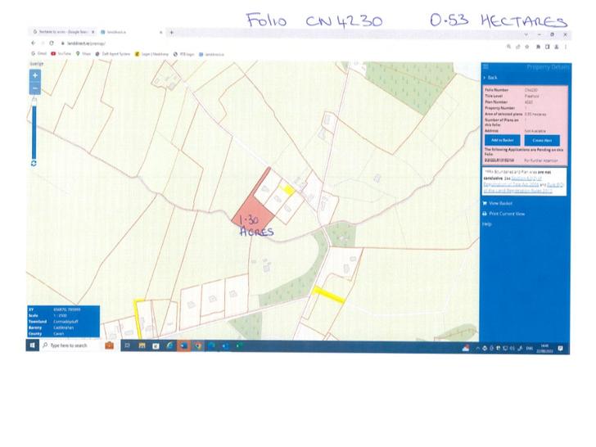Viewport: 596px width, 447px height.
Task: Zoom in the map with plus button
Action: pyautogui.click(x=35, y=75)
